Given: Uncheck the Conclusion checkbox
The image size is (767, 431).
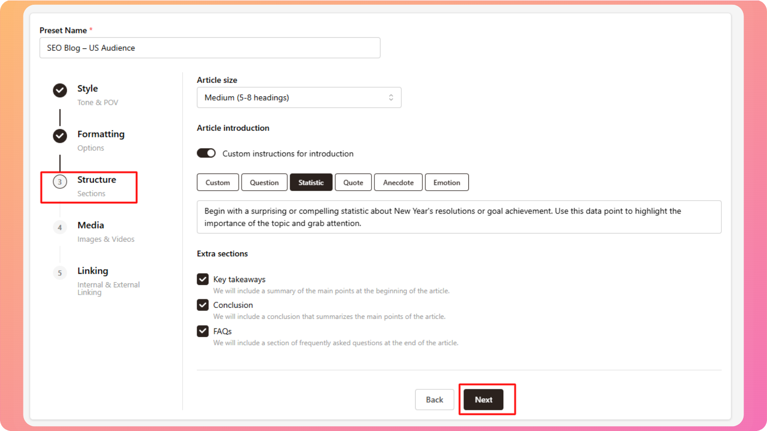Looking at the screenshot, I should coord(203,305).
